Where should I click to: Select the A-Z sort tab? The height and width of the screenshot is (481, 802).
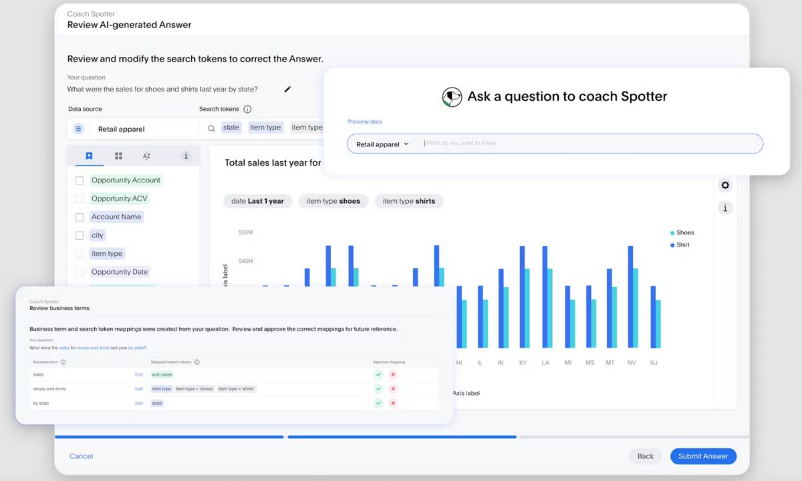pos(146,156)
